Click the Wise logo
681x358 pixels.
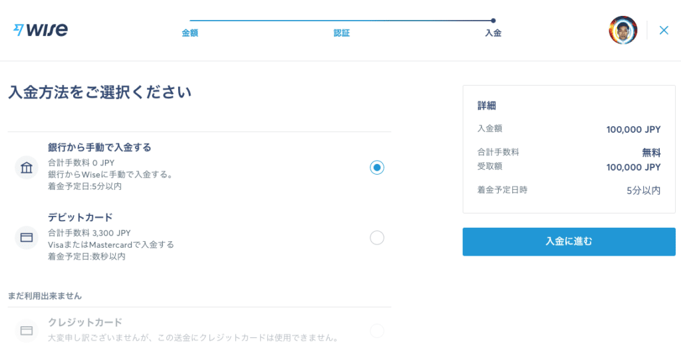[x=41, y=30]
